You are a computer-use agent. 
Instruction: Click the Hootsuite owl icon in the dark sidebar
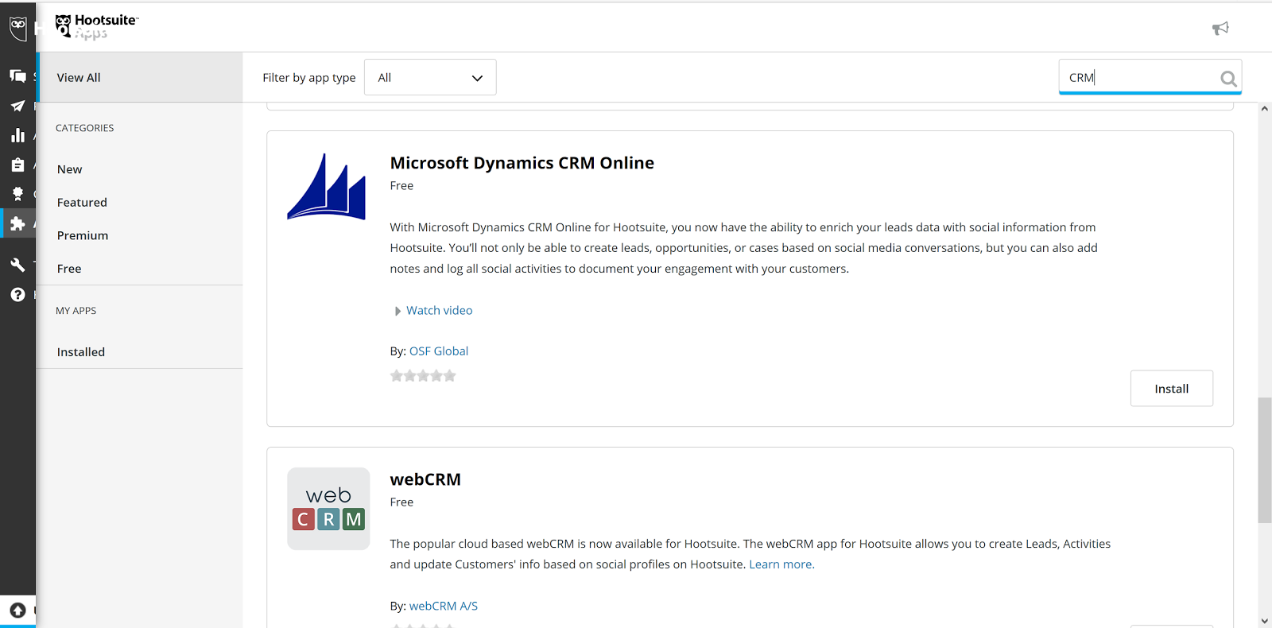(17, 28)
